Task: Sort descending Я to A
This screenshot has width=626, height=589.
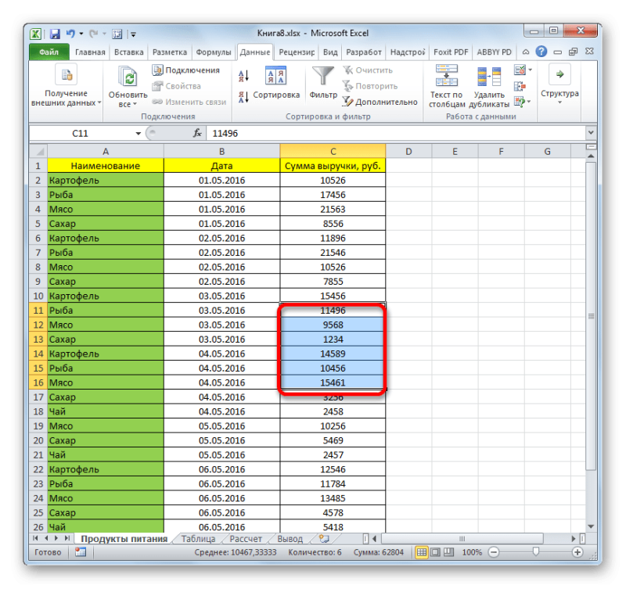Action: click(x=244, y=97)
